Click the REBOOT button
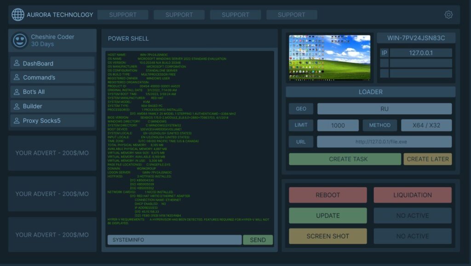The image size is (471, 266). (x=327, y=195)
